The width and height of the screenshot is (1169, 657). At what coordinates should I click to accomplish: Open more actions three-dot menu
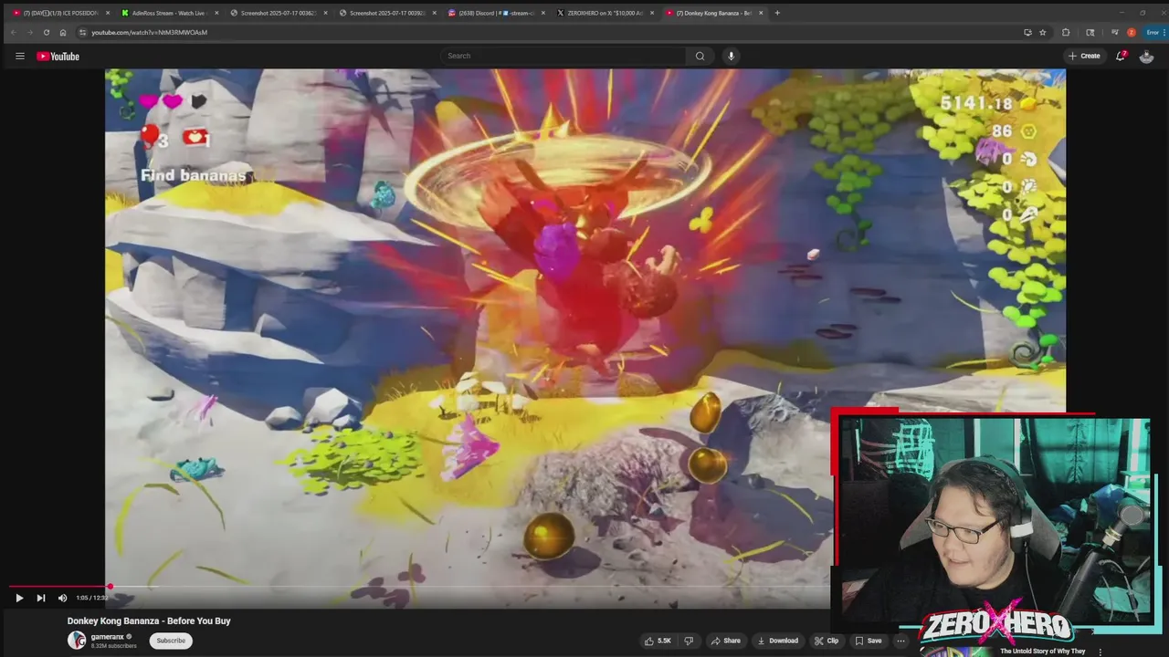click(x=900, y=641)
